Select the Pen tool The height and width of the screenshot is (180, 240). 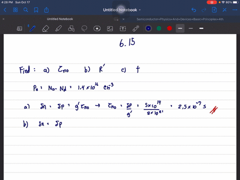[32, 28]
